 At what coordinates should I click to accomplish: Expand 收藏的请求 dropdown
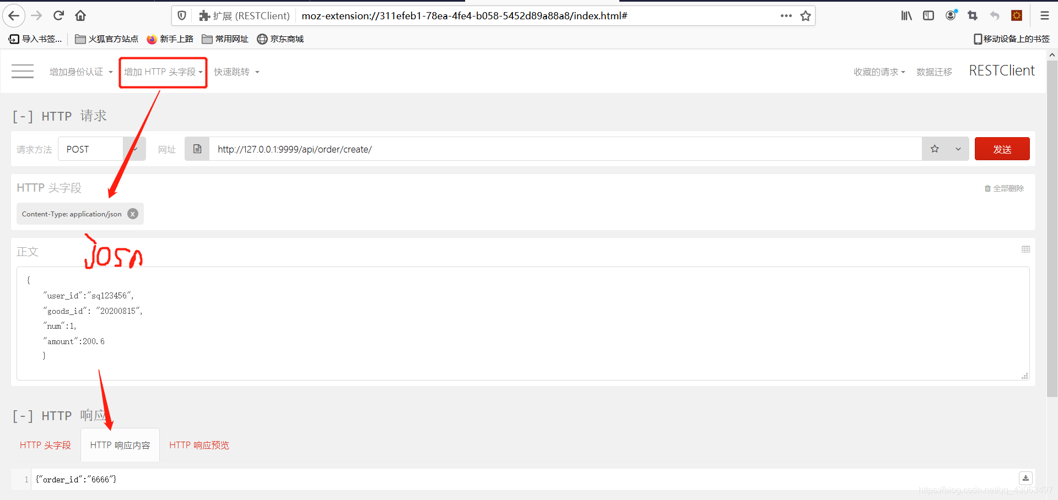click(x=879, y=72)
